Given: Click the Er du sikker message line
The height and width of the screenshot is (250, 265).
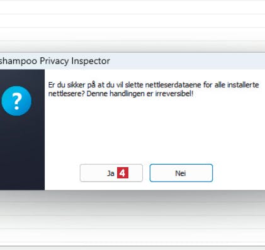Looking at the screenshot, I should [154, 85].
